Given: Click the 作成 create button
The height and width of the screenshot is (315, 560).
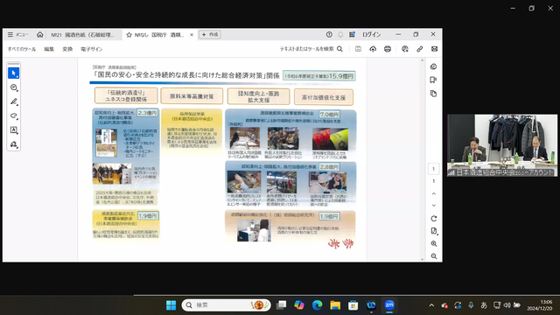Looking at the screenshot, I should pos(210,35).
